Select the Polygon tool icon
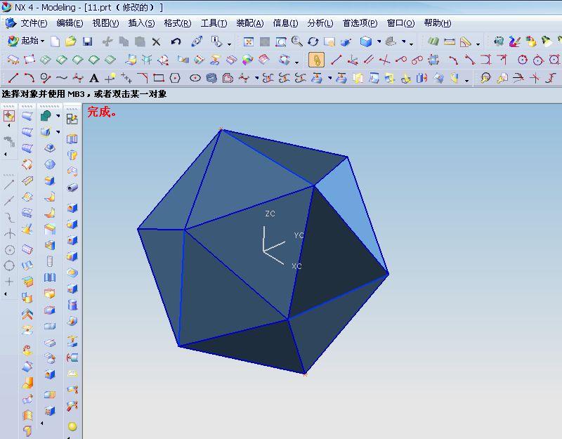Image resolution: width=562 pixels, height=439 pixels. pos(175,78)
